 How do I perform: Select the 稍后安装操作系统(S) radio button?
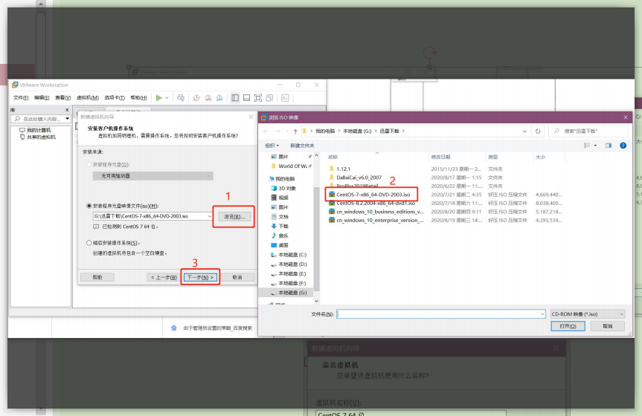(89, 243)
